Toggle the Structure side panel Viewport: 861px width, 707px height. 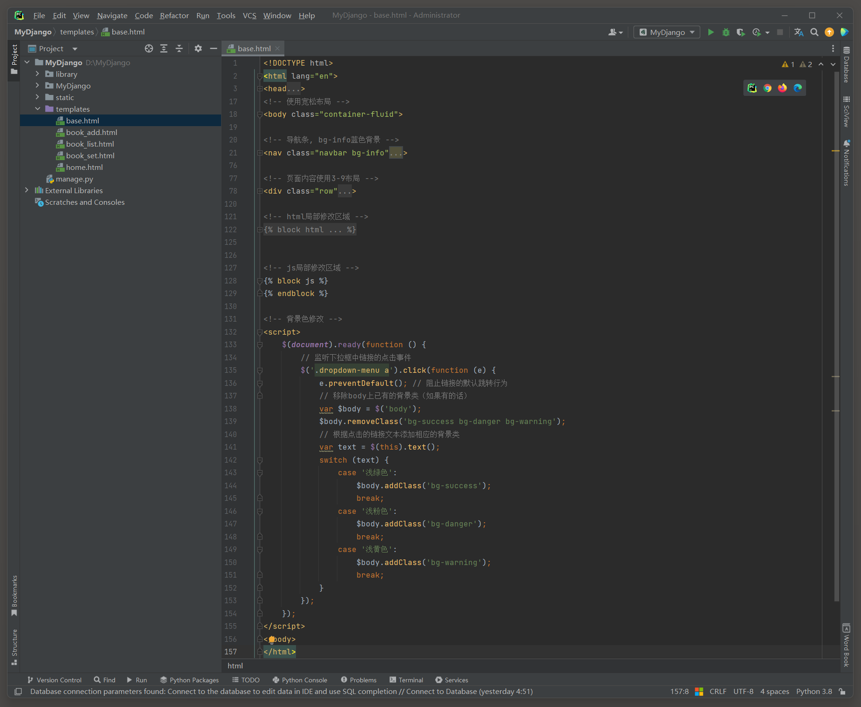pyautogui.click(x=14, y=647)
